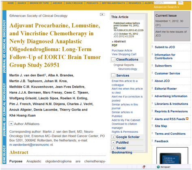Open the PDF link for this article
The image size is (192, 170).
pyautogui.click(x=114, y=45)
